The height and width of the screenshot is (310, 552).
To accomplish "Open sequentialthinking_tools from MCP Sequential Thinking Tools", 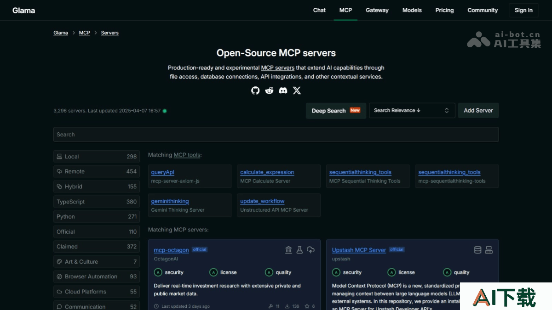I will 360,172.
